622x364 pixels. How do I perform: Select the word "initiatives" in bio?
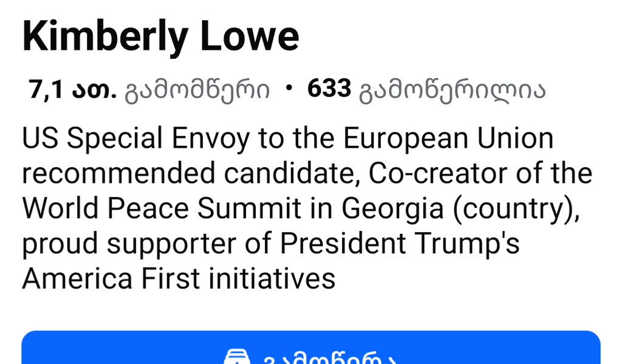272,278
